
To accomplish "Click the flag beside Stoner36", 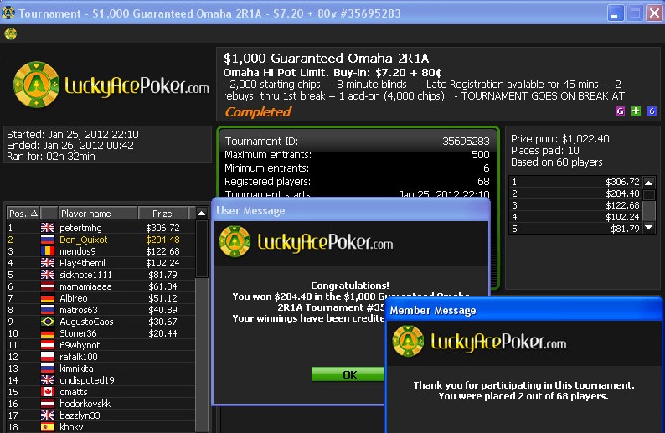I will (48, 333).
